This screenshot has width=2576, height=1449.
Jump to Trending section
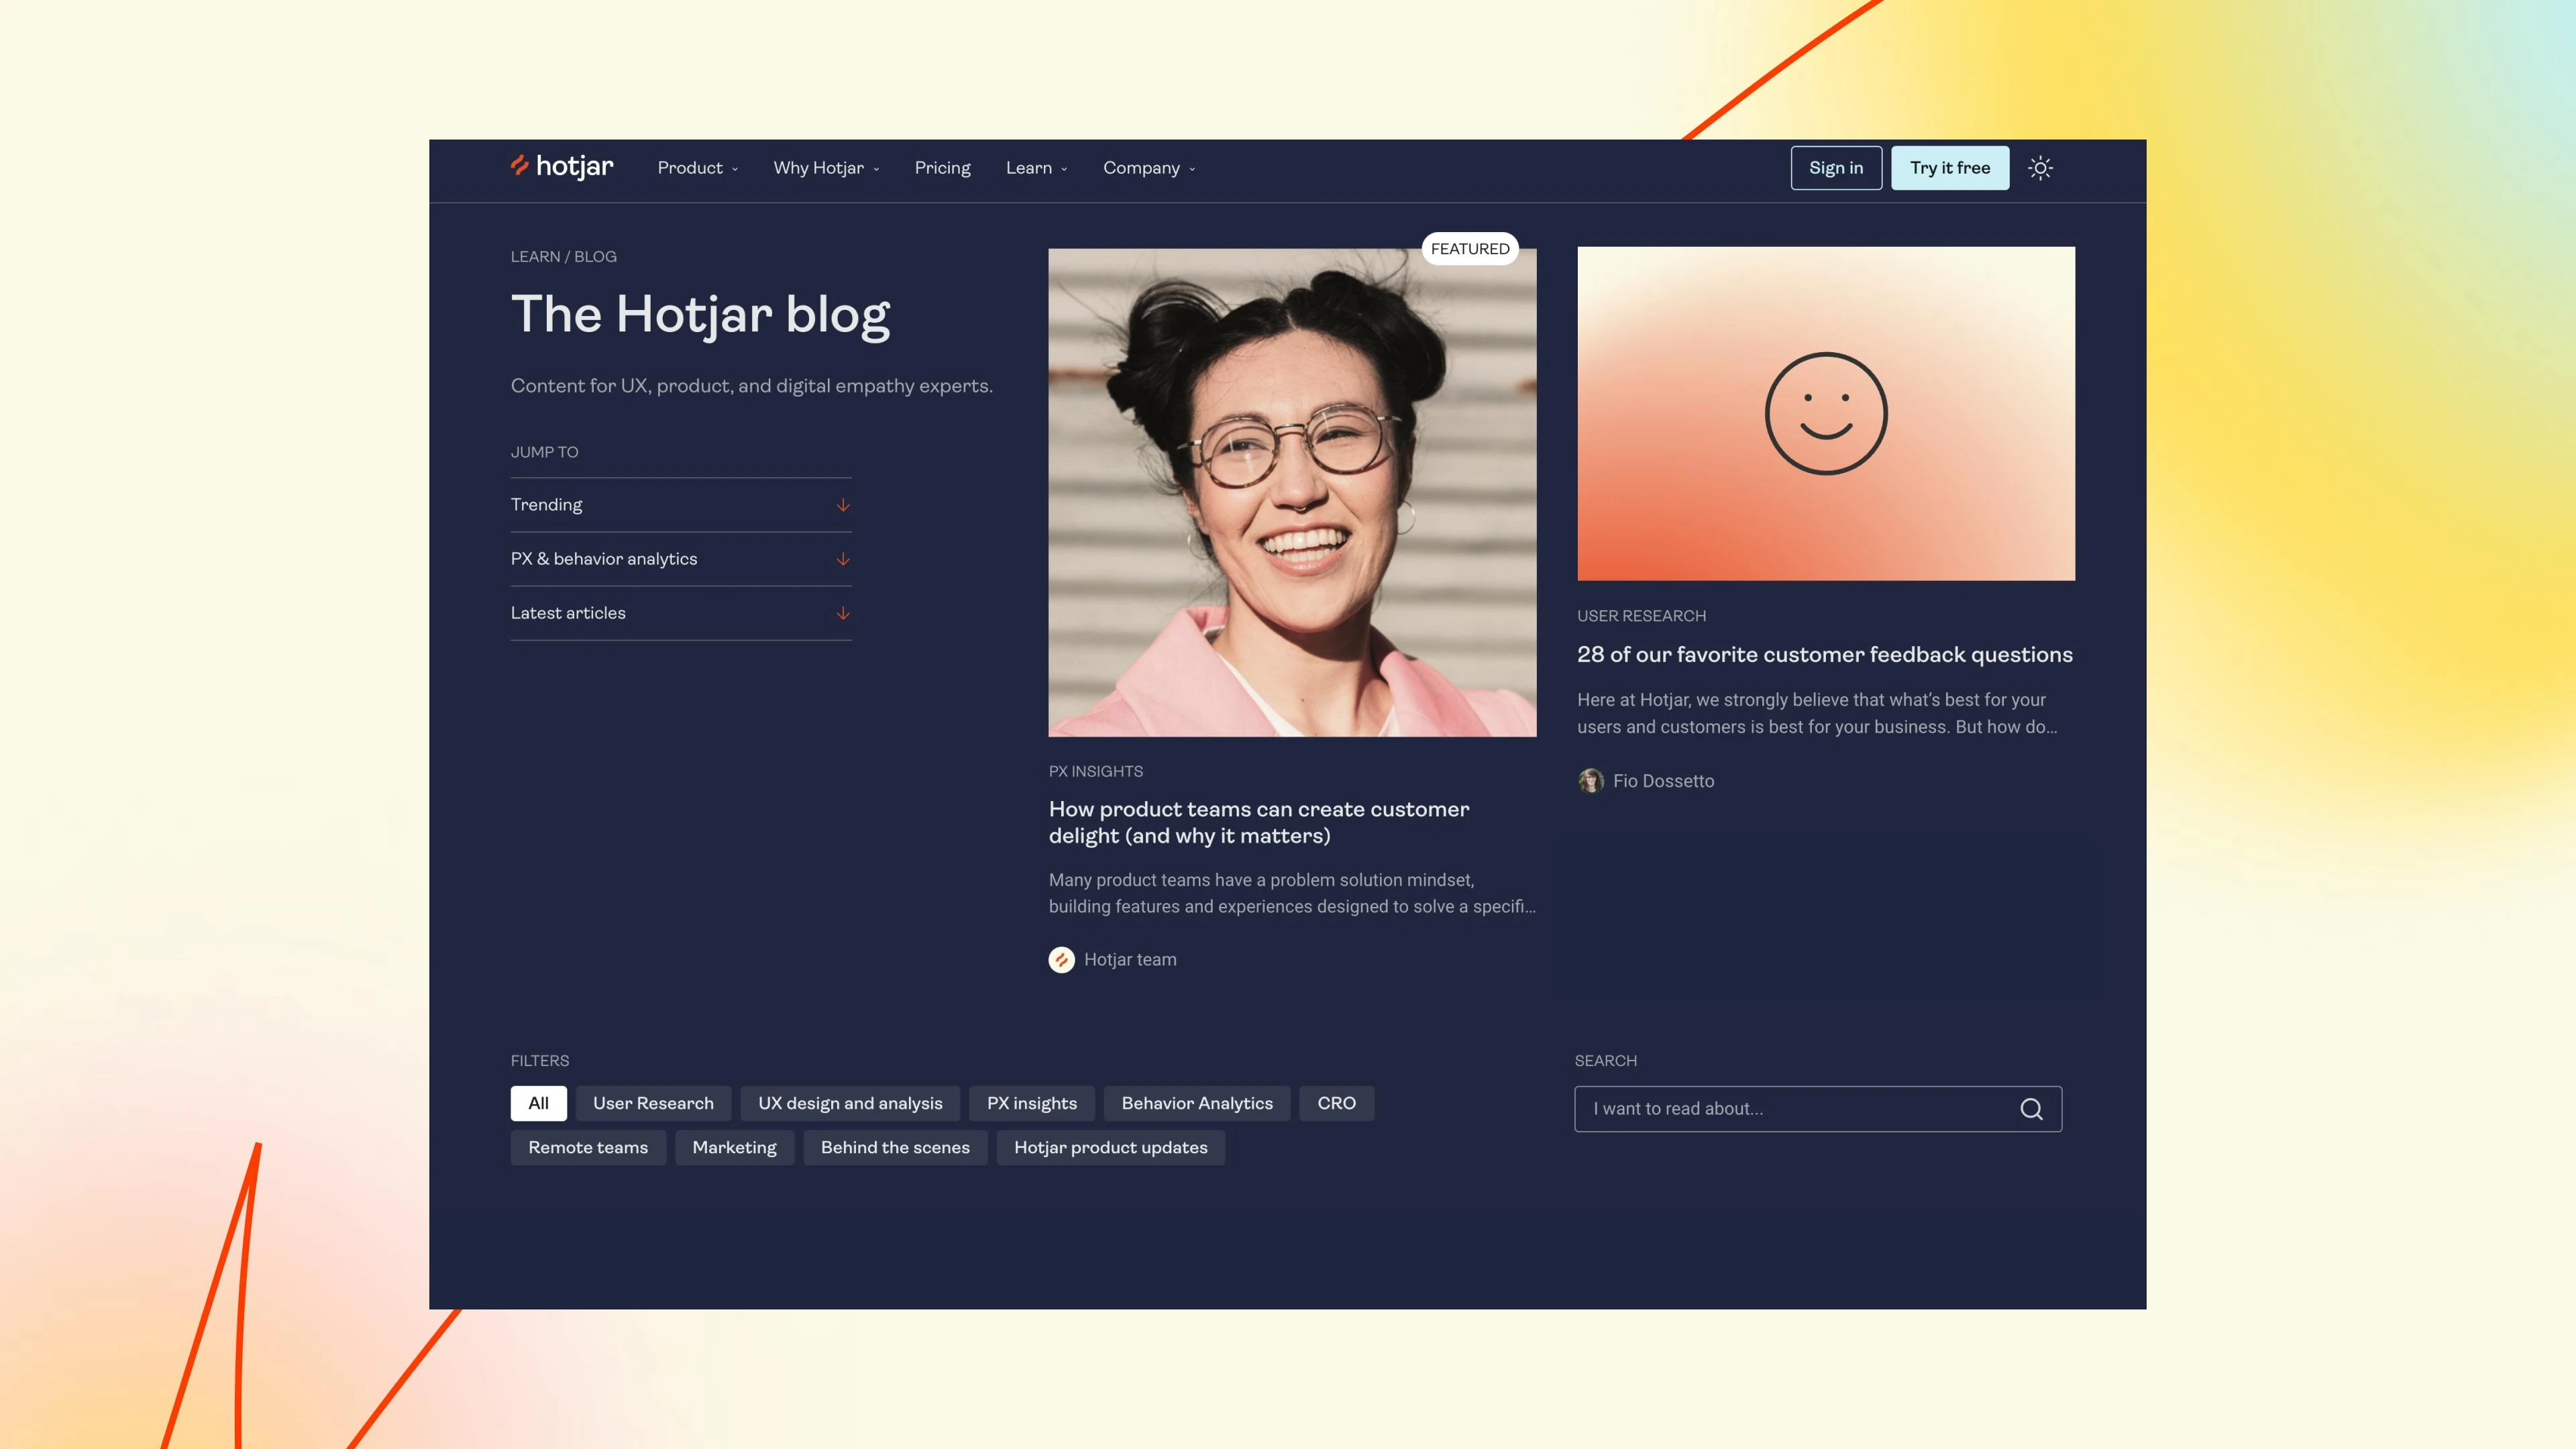[x=681, y=505]
